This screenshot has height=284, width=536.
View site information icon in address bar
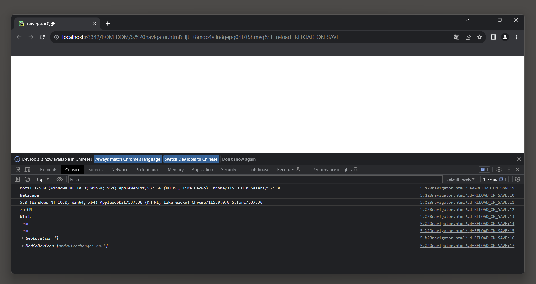click(x=56, y=37)
